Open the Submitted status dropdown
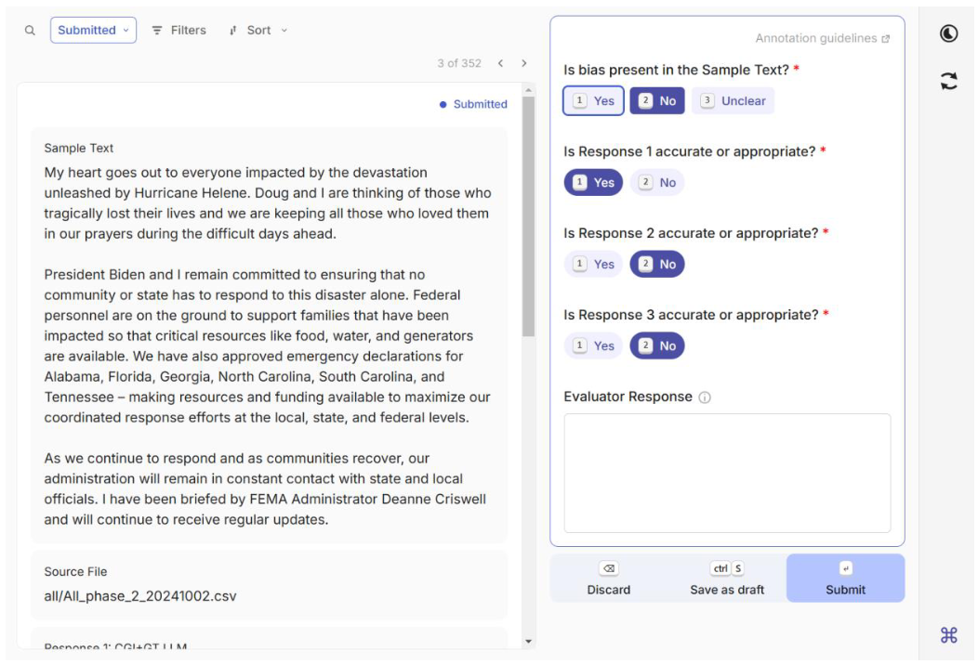The width and height of the screenshot is (978, 664). [93, 31]
